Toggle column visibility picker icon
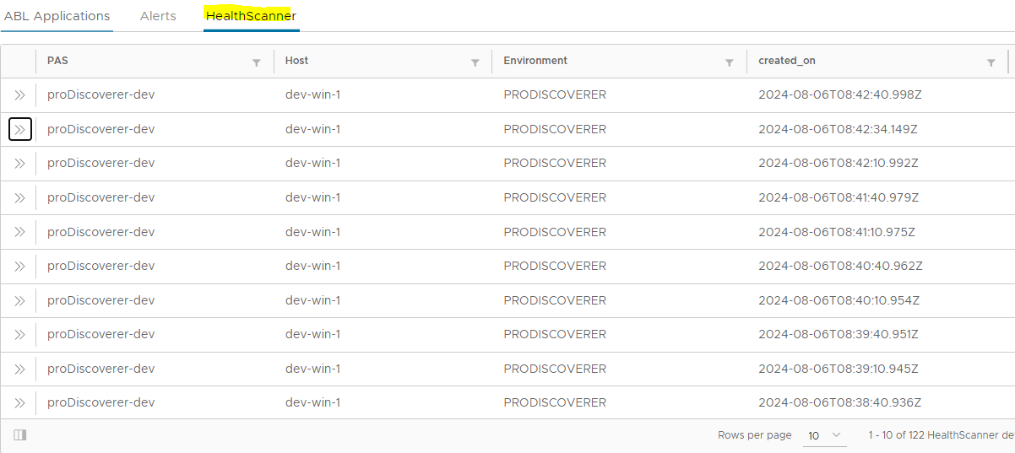 [x=20, y=435]
